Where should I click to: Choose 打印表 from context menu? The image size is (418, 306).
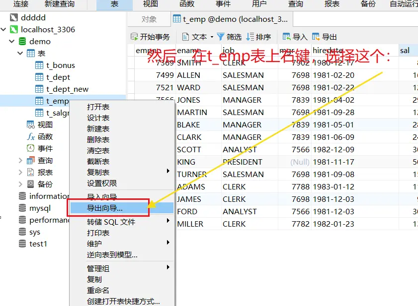[98, 233]
